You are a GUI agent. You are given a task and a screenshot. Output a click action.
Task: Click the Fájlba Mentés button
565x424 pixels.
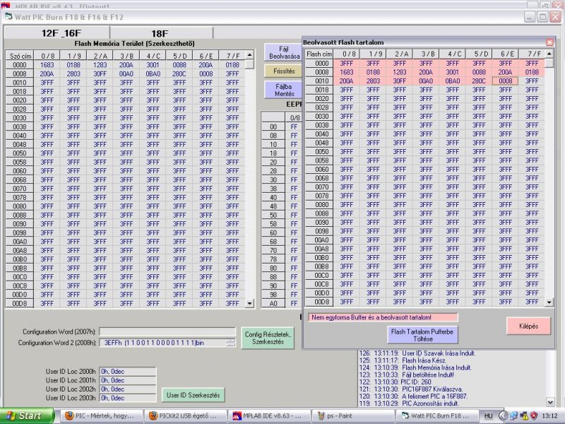(x=284, y=90)
